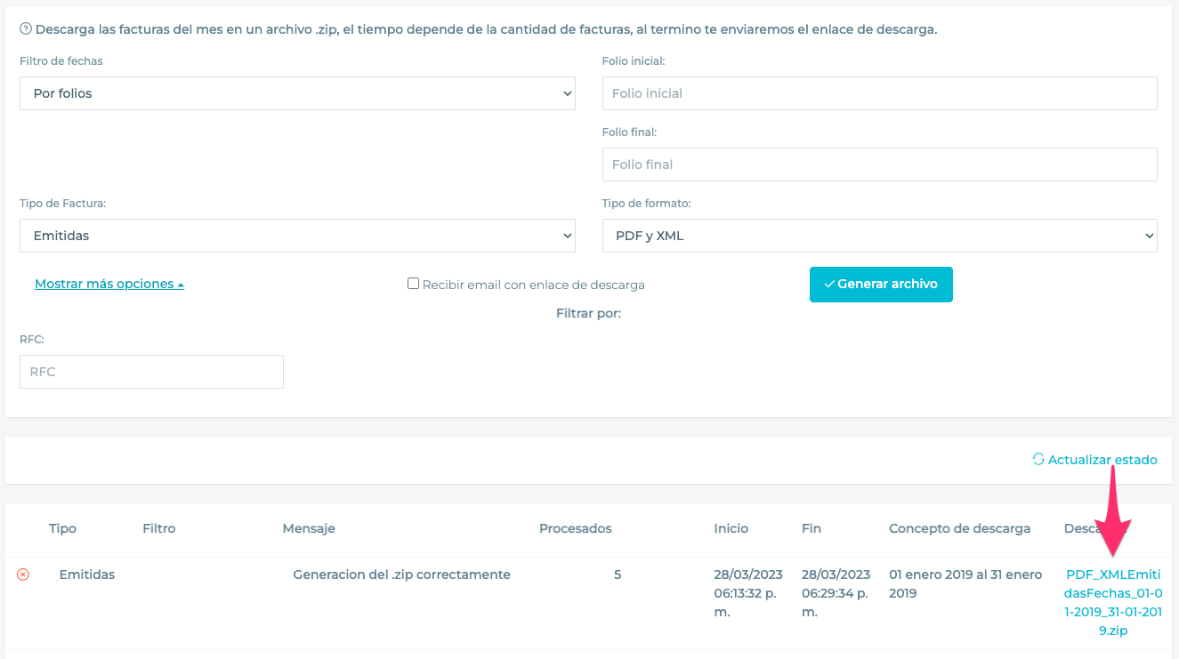Click 'Generacion del .zip correctamente' message

[401, 575]
